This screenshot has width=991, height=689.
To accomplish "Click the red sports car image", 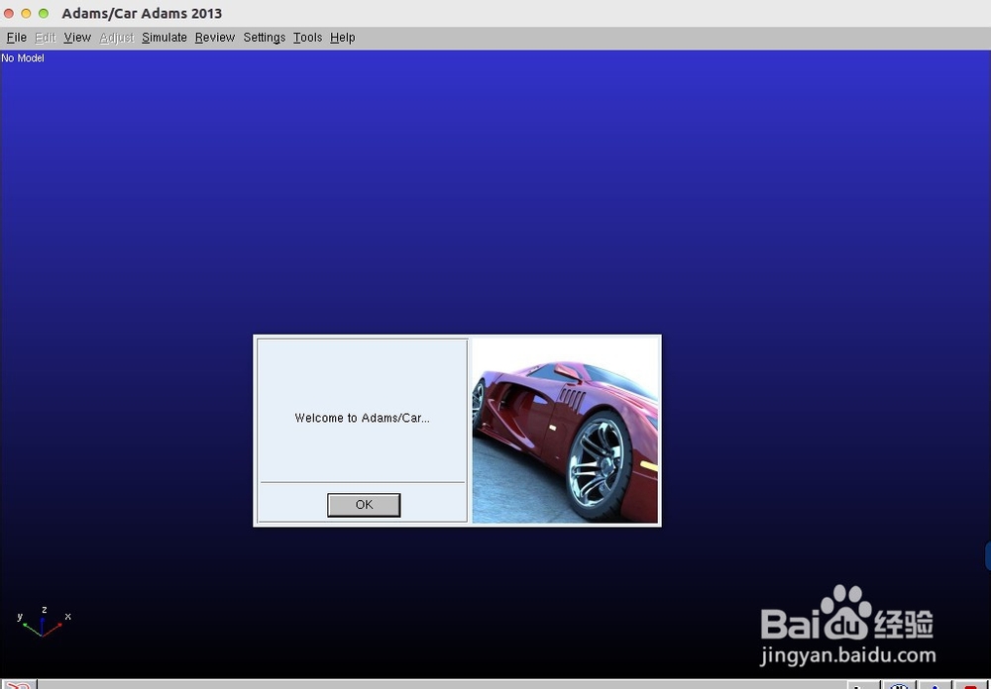I will tap(565, 431).
